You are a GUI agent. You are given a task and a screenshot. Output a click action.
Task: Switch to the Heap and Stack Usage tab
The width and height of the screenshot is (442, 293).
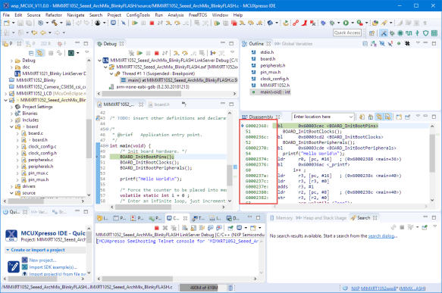point(321,218)
